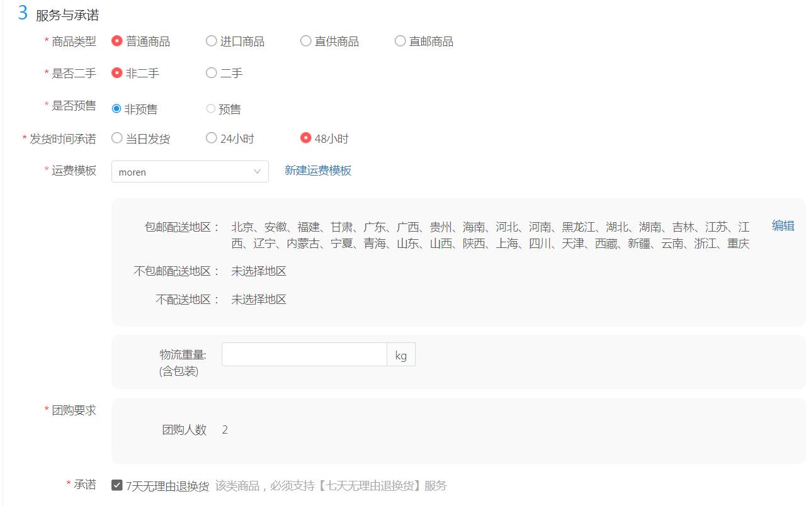Image resolution: width=806 pixels, height=506 pixels.
Task: Expand the 运费模板 combo box arrow
Action: (258, 171)
